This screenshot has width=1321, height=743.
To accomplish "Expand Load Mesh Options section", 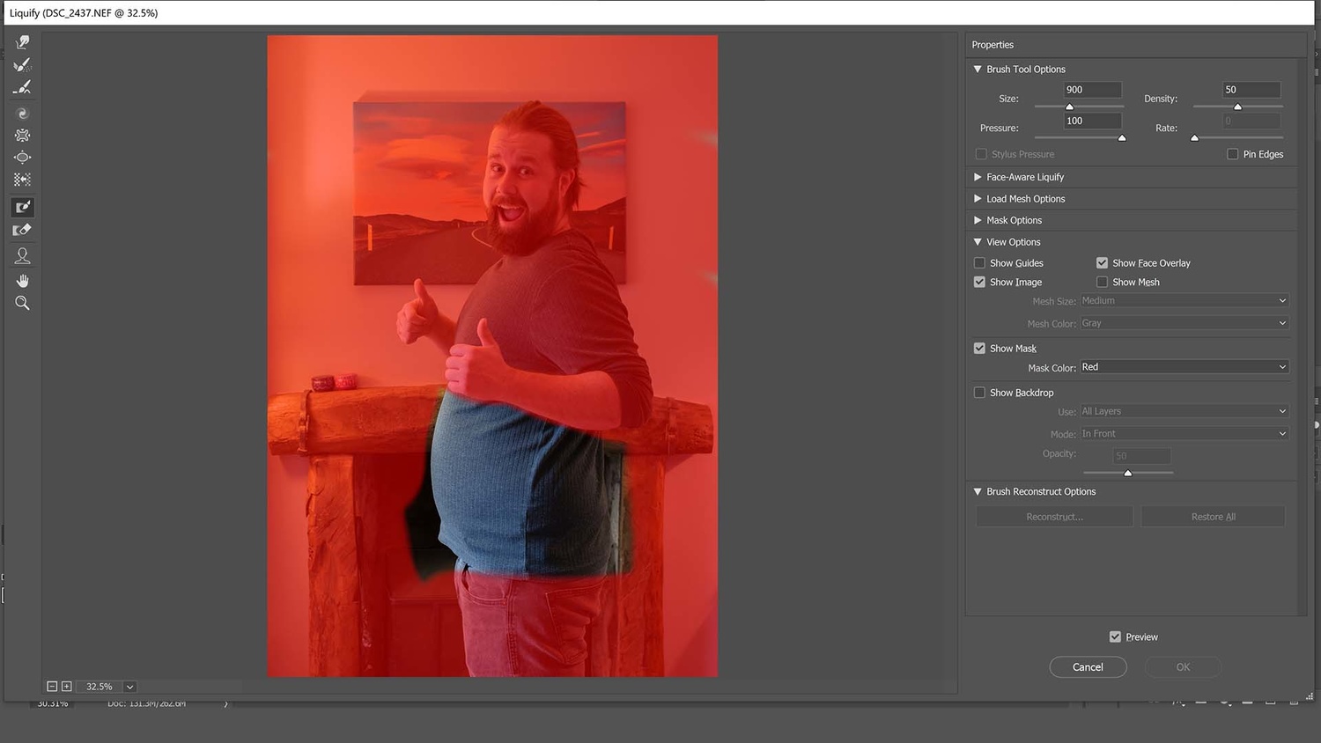I will pyautogui.click(x=978, y=199).
